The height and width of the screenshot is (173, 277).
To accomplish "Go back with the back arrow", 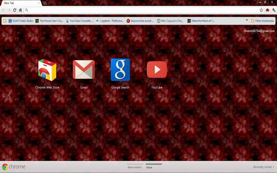I will tap(3, 10).
